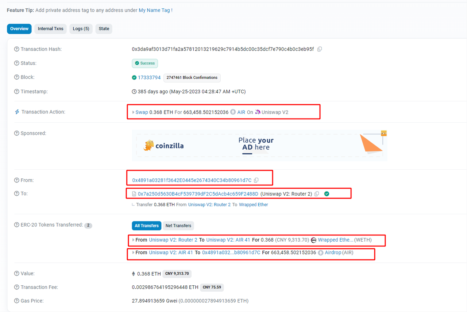Switch to All Transfers view
467x312 pixels.
[x=147, y=226]
